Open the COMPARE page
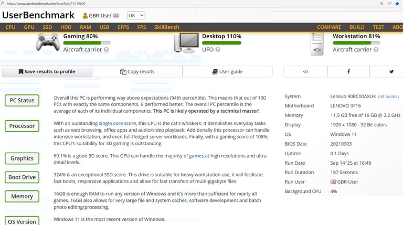 tap(329, 27)
